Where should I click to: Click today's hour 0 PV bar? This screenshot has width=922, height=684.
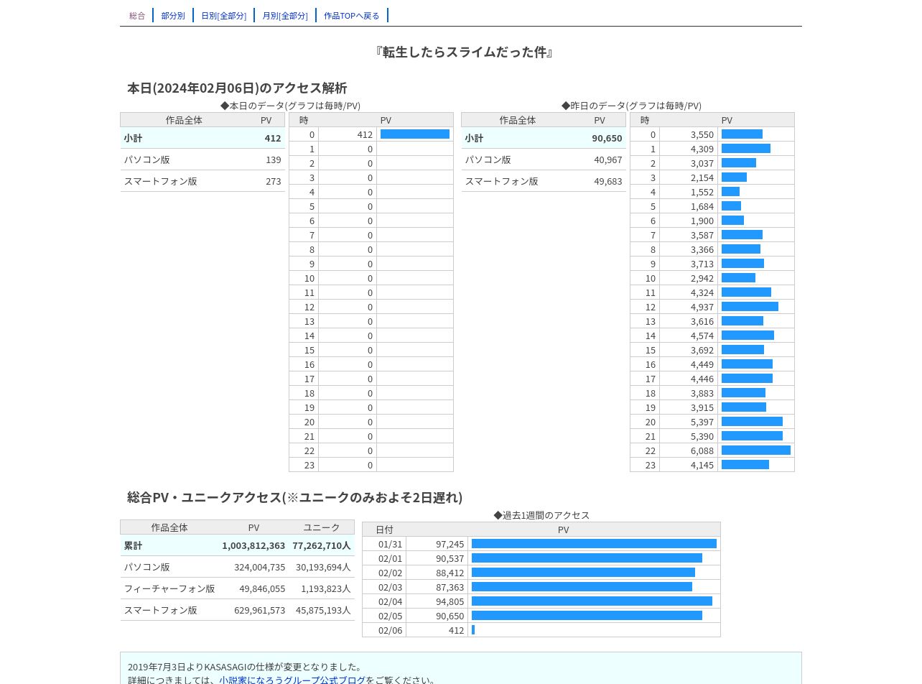click(x=415, y=134)
